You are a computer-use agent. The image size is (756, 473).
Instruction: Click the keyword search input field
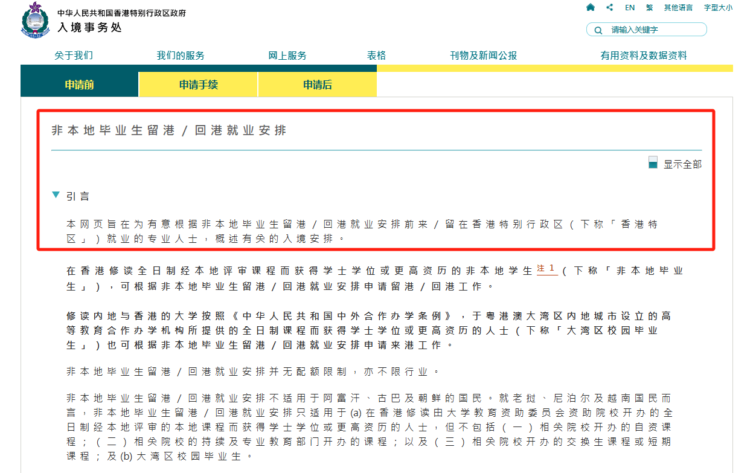(x=655, y=30)
